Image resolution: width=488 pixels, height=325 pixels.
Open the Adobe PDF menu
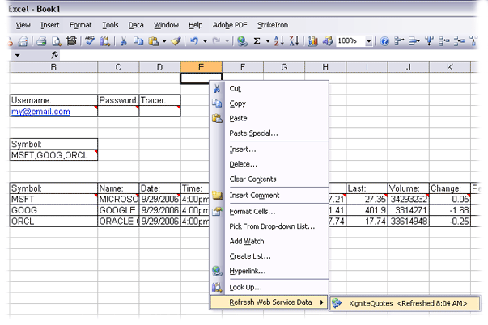[x=230, y=25]
